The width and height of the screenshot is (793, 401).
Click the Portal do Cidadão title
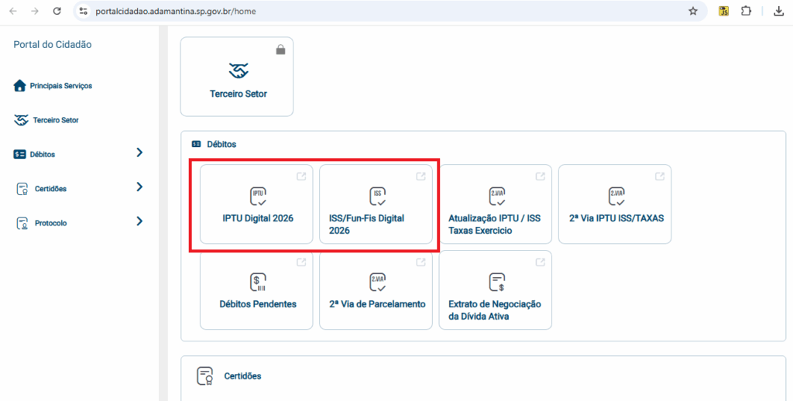click(53, 45)
